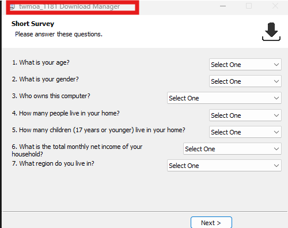Click "7. What region do you live in?"

pos(53,163)
